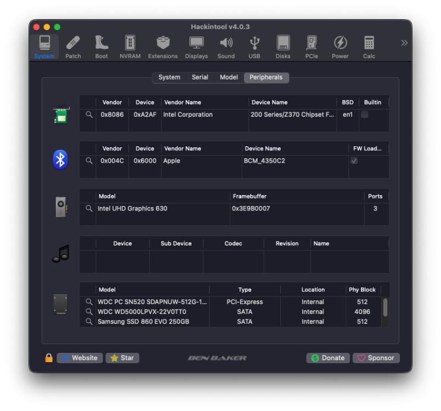
Task: Select the 200 Series/Z370 Chipset device name
Action: [x=292, y=115]
